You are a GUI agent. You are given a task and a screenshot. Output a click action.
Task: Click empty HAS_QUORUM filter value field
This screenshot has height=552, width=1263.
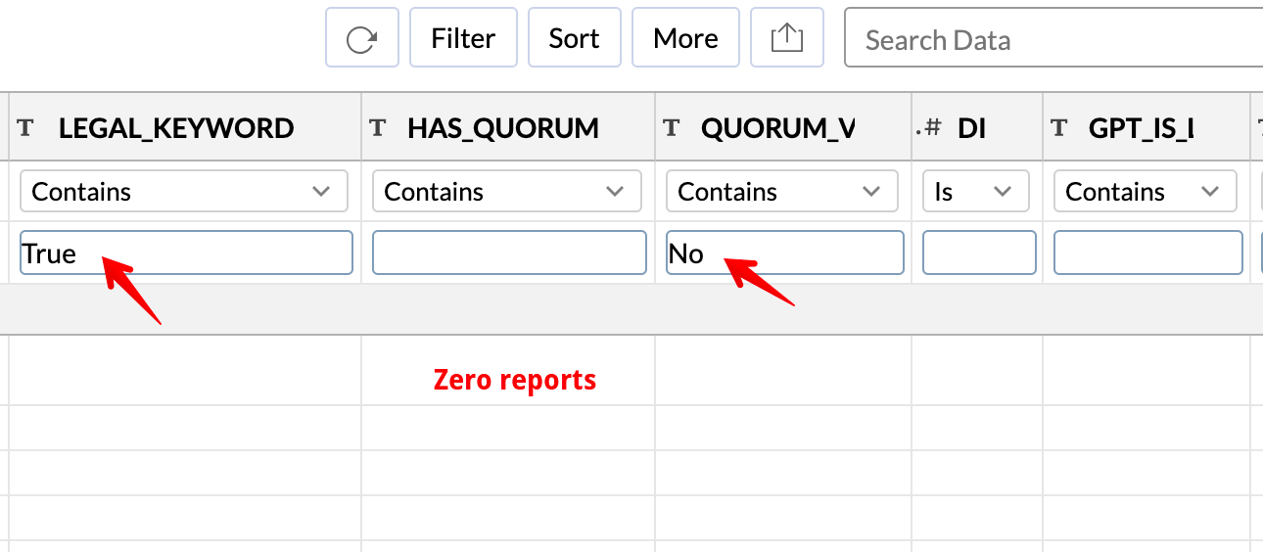pyautogui.click(x=509, y=253)
